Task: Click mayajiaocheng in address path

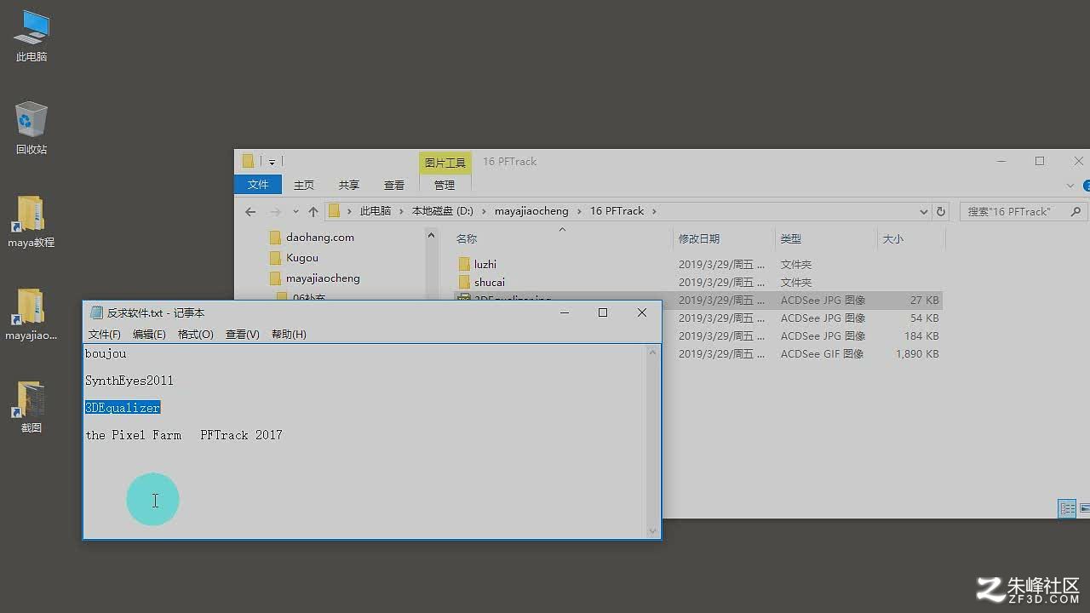Action: tap(531, 211)
